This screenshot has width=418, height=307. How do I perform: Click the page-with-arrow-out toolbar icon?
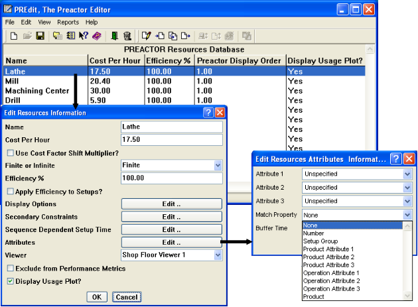coord(186,36)
